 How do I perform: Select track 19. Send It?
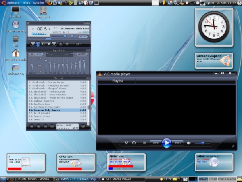point(57,119)
